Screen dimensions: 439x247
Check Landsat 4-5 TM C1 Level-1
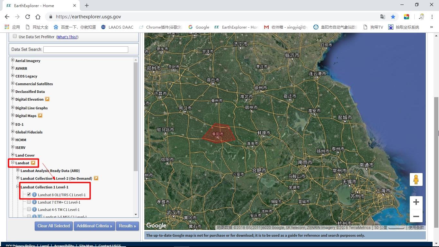(29, 209)
